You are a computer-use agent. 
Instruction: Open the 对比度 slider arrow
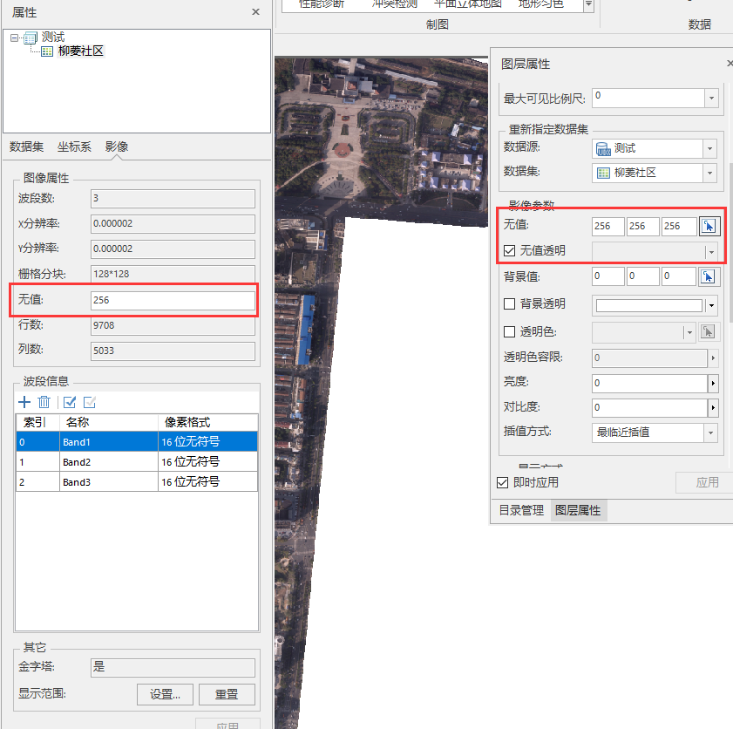pos(713,408)
